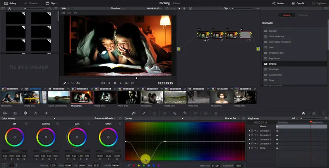Reset the Gain color wheel

pos(89,124)
